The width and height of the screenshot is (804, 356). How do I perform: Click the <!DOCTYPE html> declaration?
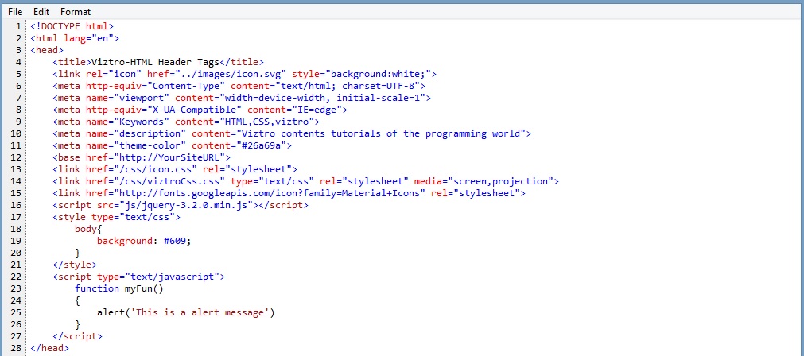point(72,26)
